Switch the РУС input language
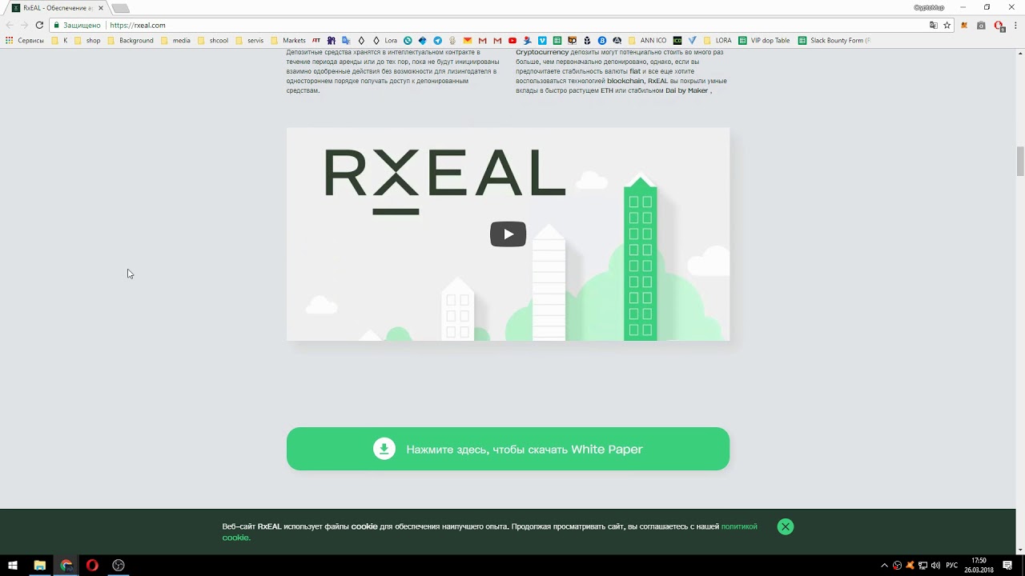 (952, 566)
